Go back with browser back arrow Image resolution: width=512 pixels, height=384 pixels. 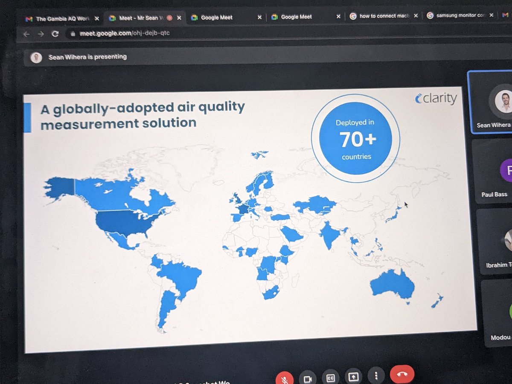click(x=26, y=34)
